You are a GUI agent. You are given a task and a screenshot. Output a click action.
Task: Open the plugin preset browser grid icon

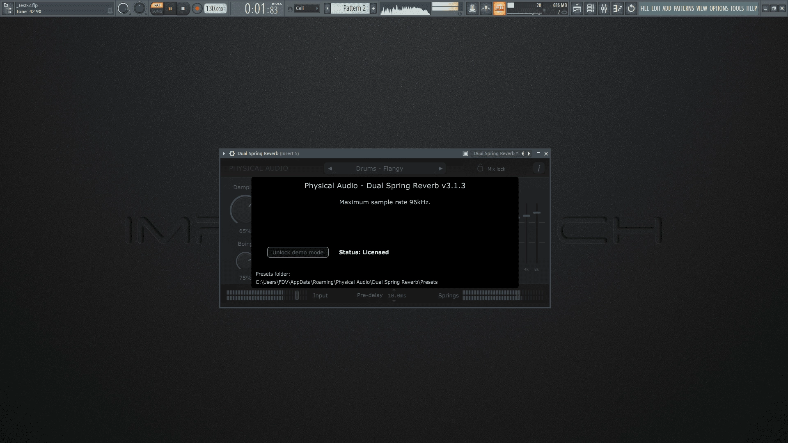(465, 153)
